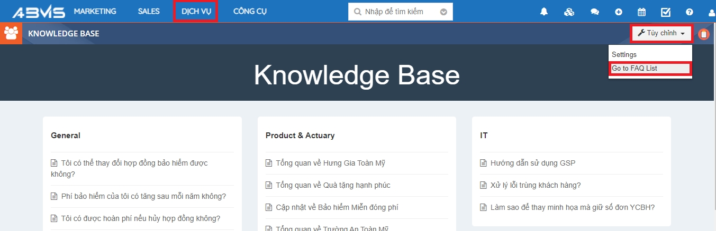716x231 pixels.
Task: Click the Knowledge Base module people icon
Action: coord(11,33)
